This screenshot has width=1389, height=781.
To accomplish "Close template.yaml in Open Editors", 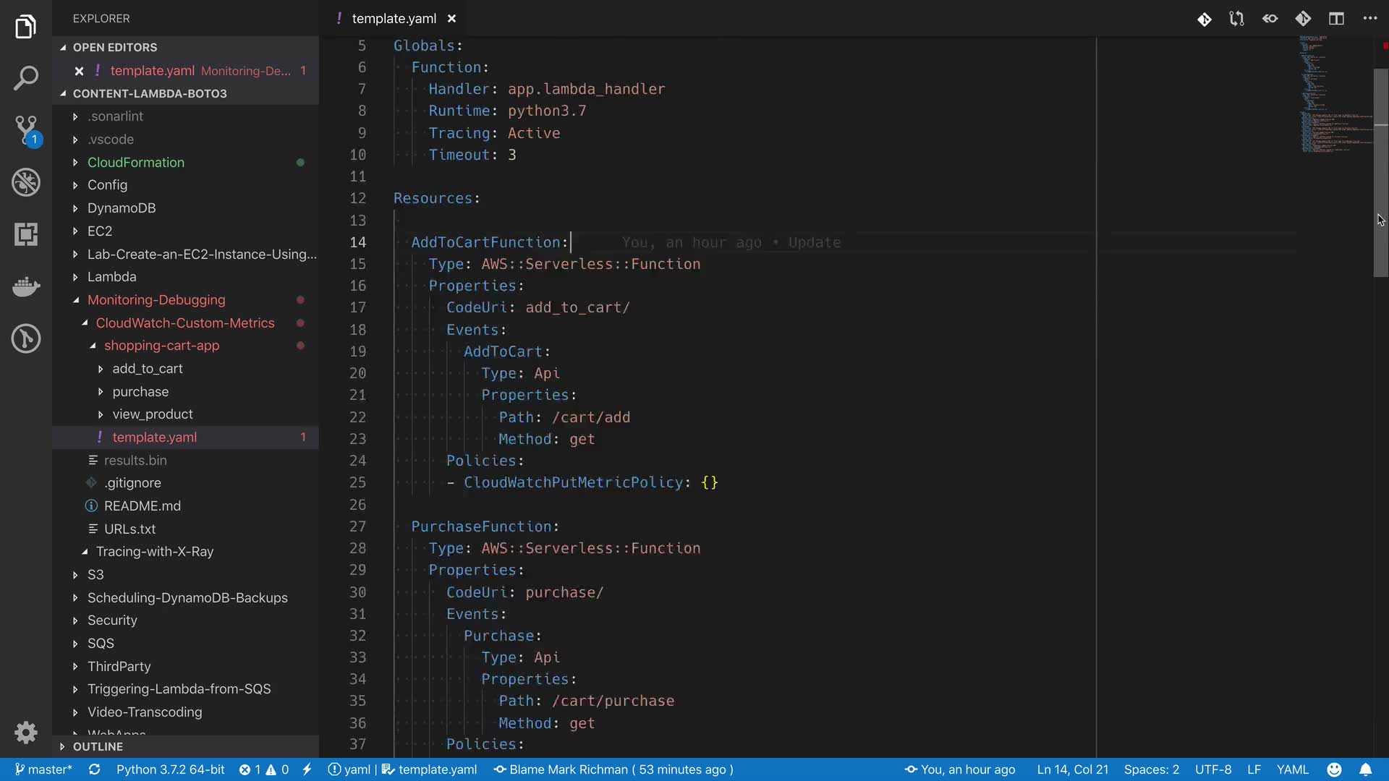I will pos(79,71).
